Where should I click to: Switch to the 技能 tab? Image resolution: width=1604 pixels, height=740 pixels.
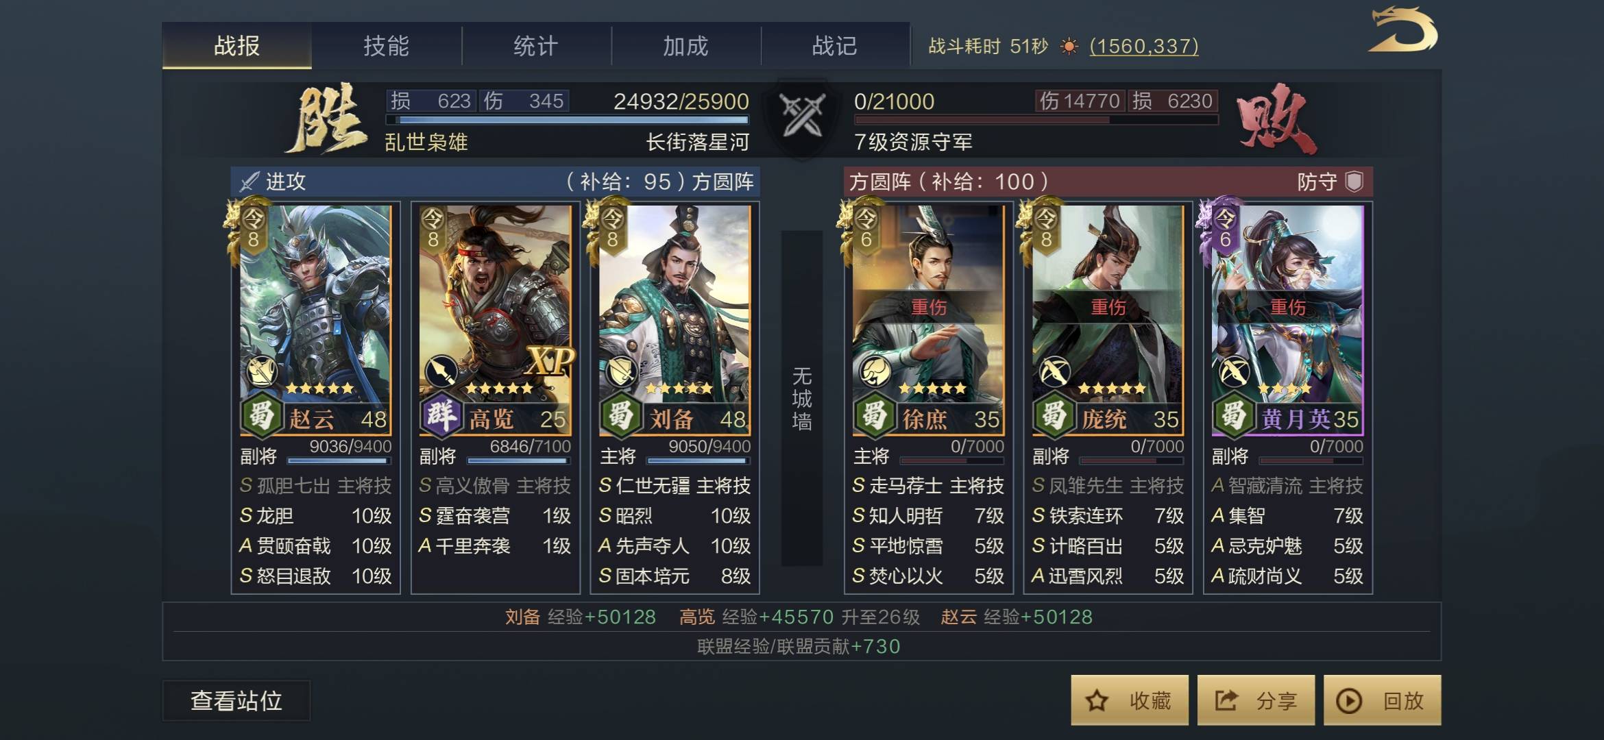[x=387, y=46]
